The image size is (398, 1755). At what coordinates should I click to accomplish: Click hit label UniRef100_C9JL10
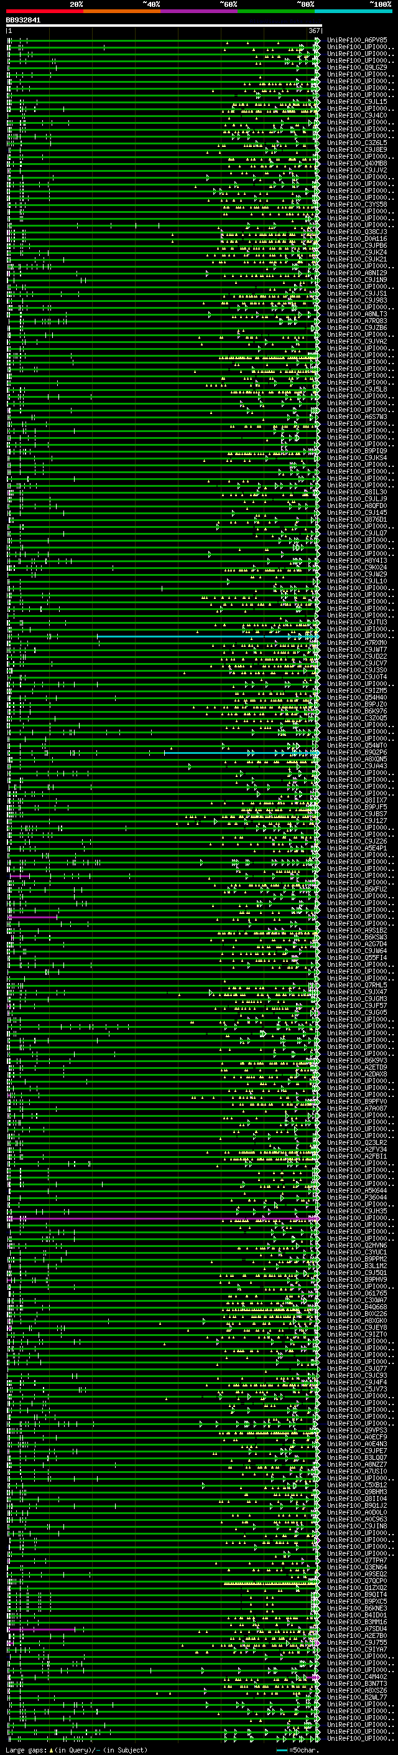[357, 581]
